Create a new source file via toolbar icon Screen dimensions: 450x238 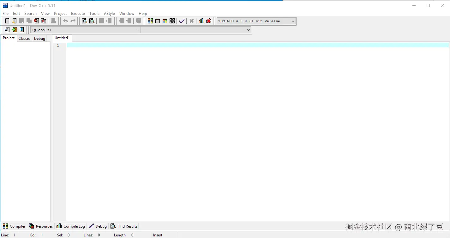[x=7, y=21]
